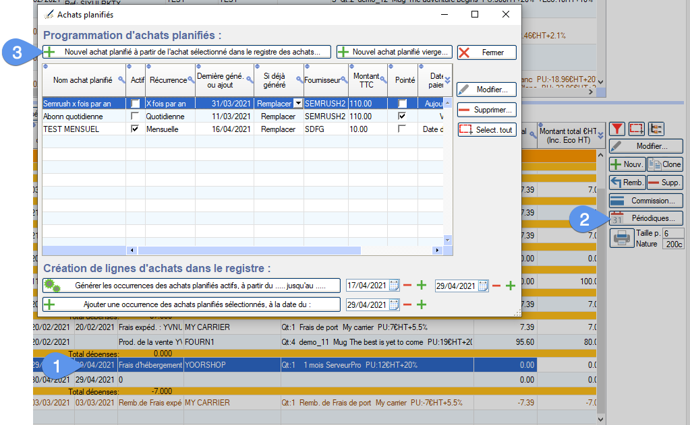Toggle Actif checkbox for Semrush x fois par an
This screenshot has width=690, height=425.
pyautogui.click(x=135, y=104)
